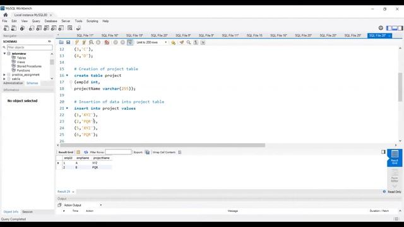404x227 pixels.
Task: Toggle the left sidebar panel visibility
Action: (389, 28)
